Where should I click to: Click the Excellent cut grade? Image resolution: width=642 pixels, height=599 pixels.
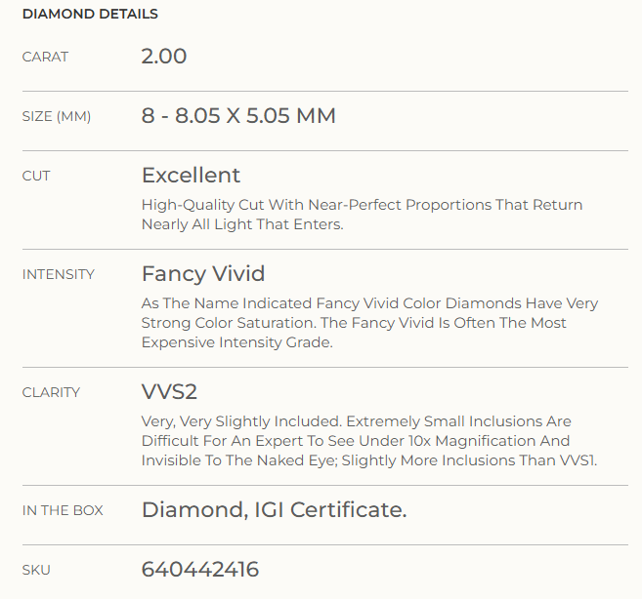(191, 175)
